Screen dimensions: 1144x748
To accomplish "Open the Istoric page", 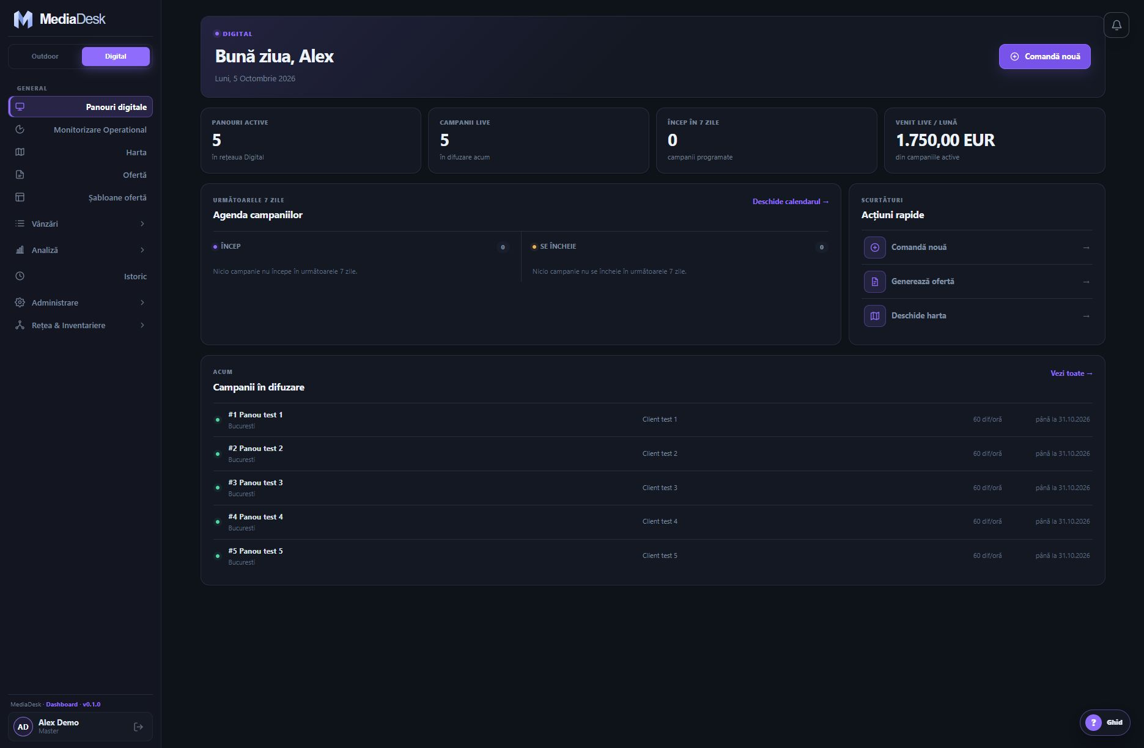I will [81, 276].
